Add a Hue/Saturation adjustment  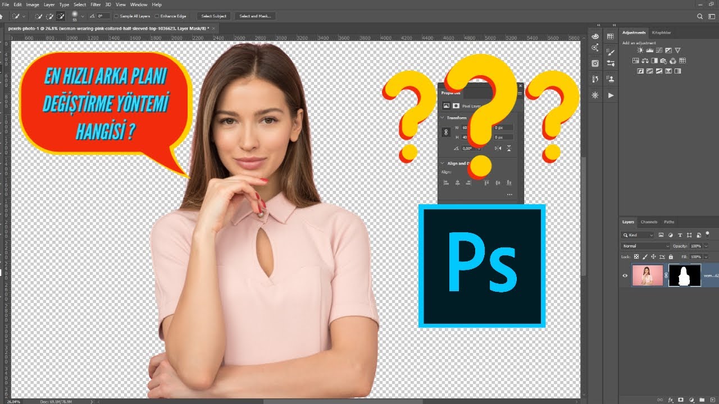click(x=636, y=61)
